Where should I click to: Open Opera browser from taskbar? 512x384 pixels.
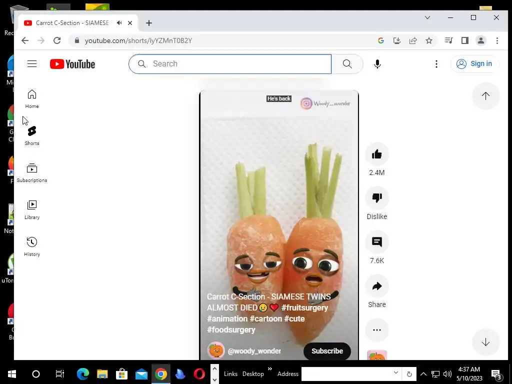(x=199, y=374)
